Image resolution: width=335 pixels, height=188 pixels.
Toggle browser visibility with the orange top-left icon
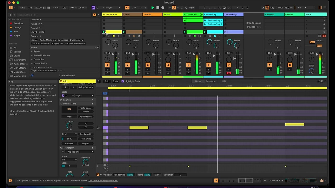(x=11, y=8)
